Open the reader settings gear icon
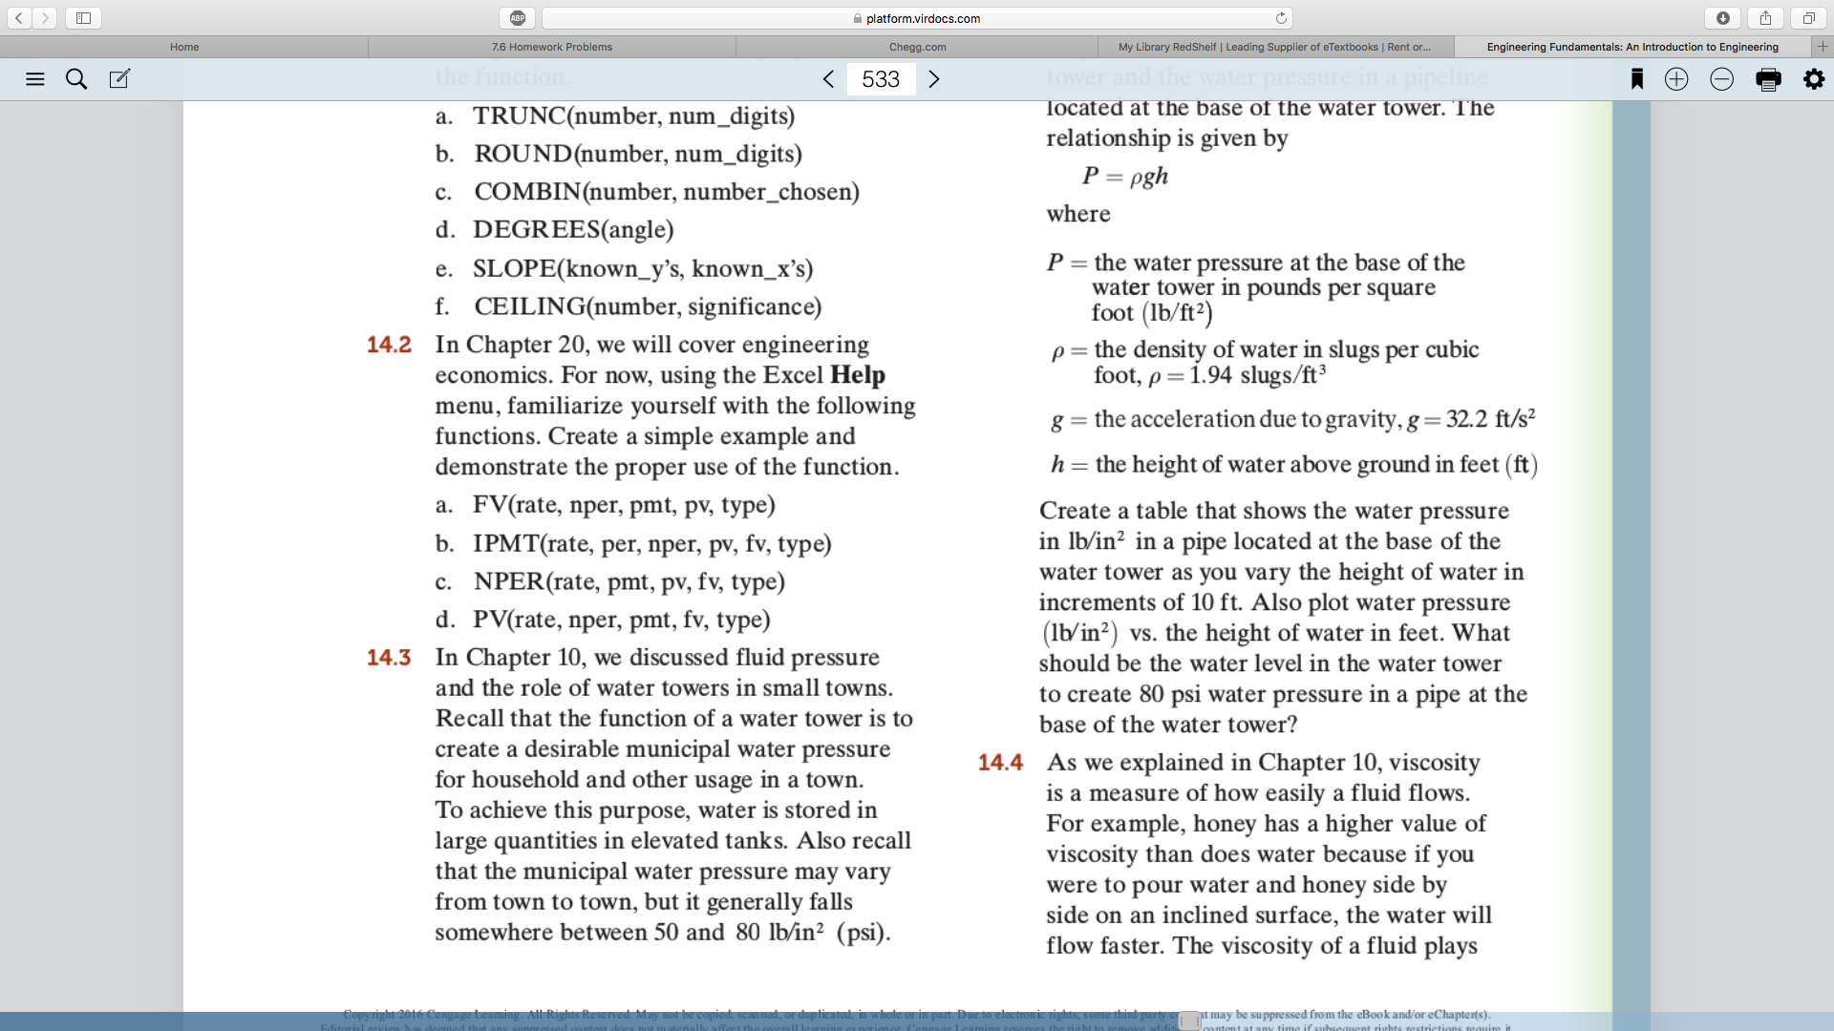Screen dimensions: 1834x1031 [1813, 79]
